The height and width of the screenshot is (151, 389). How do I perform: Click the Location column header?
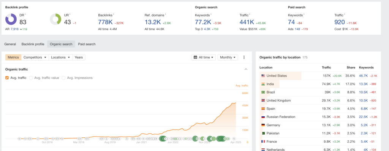(266, 68)
